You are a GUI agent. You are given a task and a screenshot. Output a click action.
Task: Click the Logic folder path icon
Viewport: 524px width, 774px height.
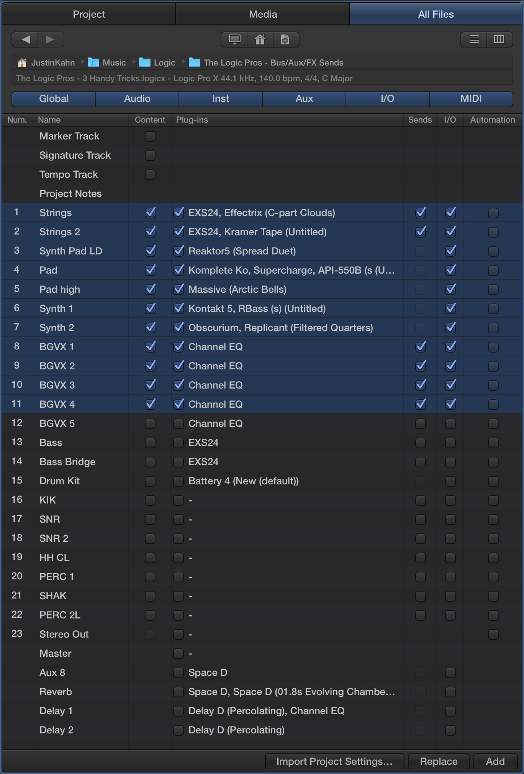pos(144,62)
